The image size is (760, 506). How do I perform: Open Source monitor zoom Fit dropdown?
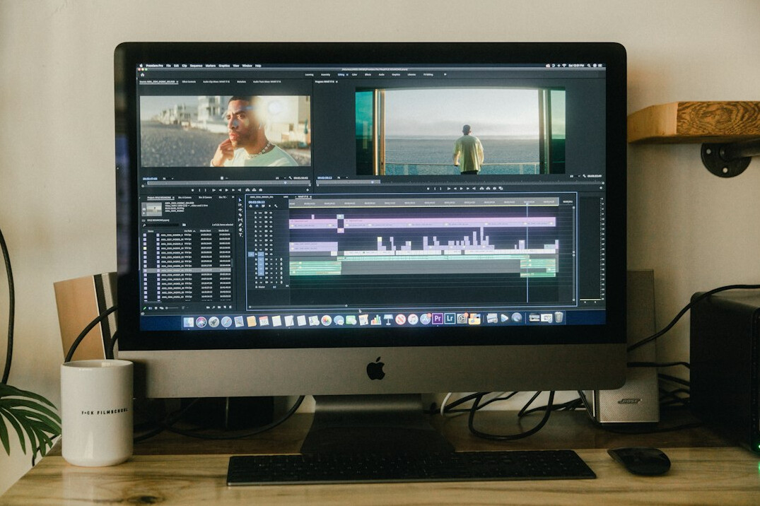coord(168,178)
